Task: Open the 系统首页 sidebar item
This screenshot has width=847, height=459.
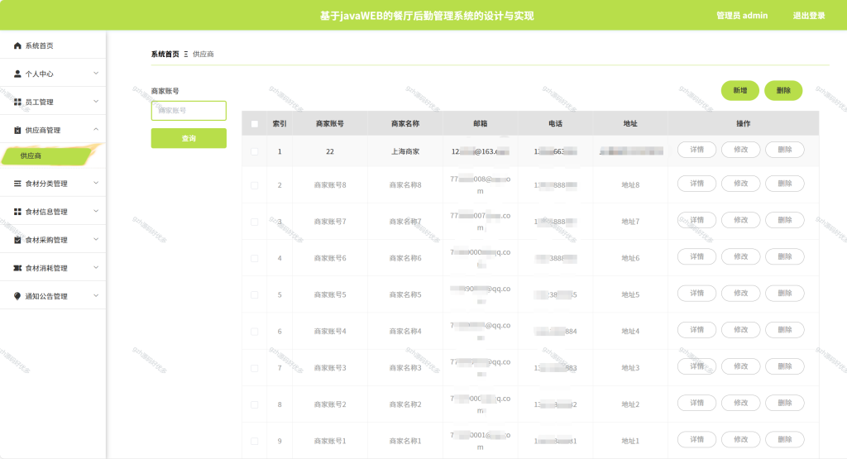Action: point(53,46)
